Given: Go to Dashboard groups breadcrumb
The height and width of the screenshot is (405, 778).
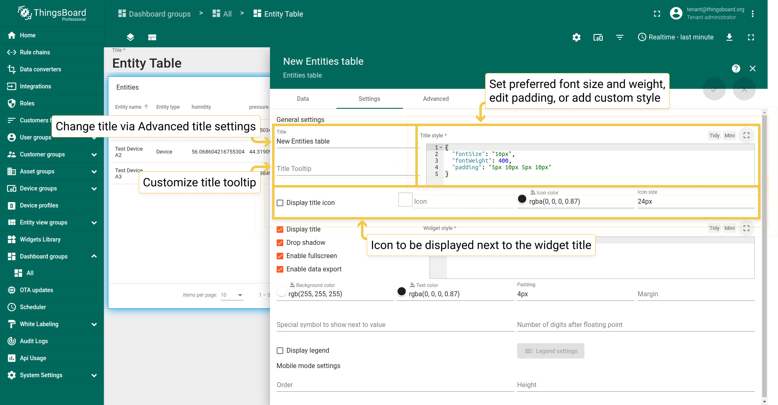Looking at the screenshot, I should pyautogui.click(x=154, y=14).
